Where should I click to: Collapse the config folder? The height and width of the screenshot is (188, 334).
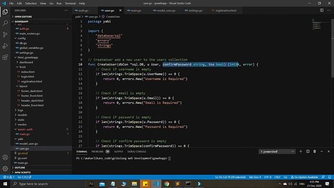[x=21, y=38]
